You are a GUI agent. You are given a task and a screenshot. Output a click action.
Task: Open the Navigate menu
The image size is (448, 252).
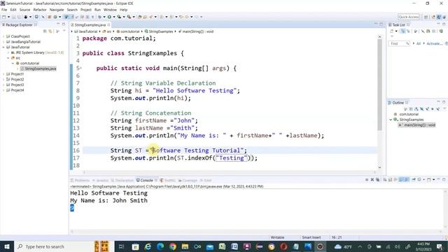(57, 10)
